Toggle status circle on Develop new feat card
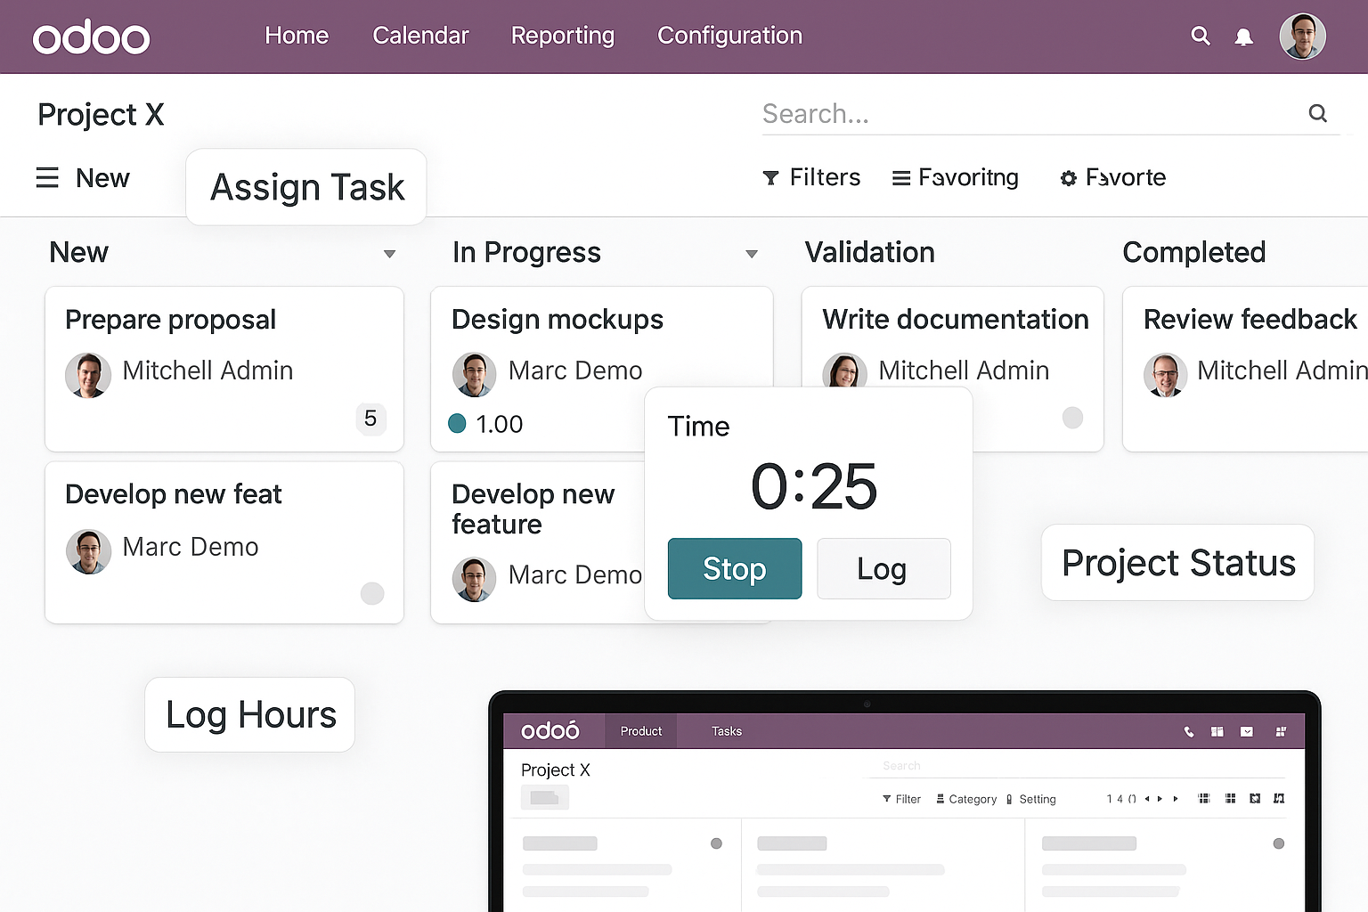The image size is (1368, 912). (372, 593)
